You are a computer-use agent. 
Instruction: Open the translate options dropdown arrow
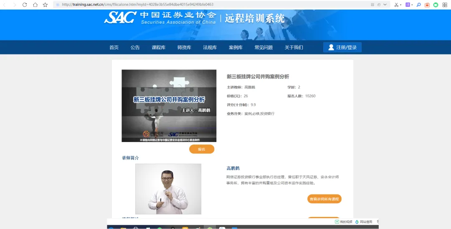[x=412, y=5]
